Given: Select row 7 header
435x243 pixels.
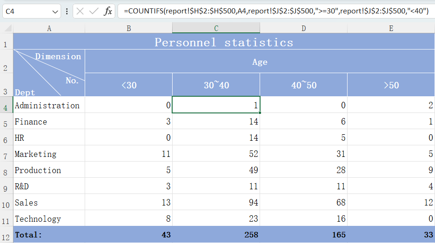Looking at the screenshot, I should tap(6, 155).
